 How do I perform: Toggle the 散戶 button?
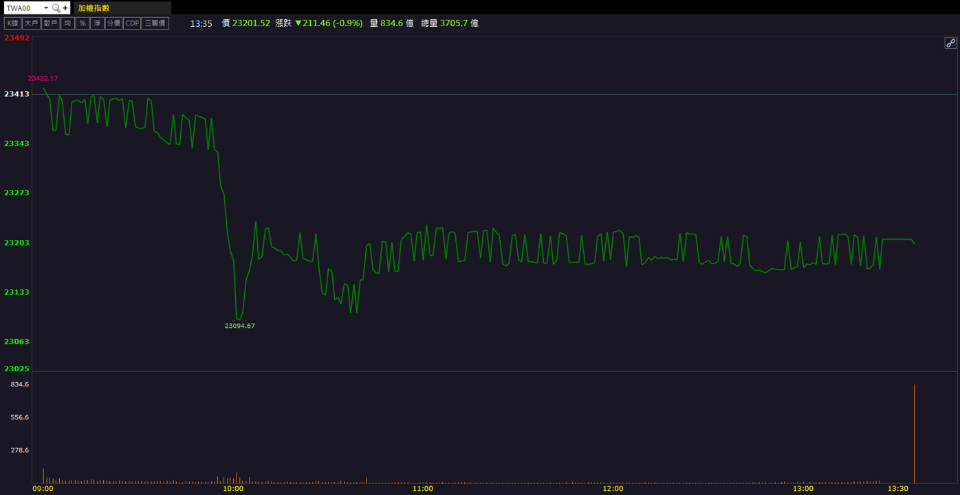point(50,23)
